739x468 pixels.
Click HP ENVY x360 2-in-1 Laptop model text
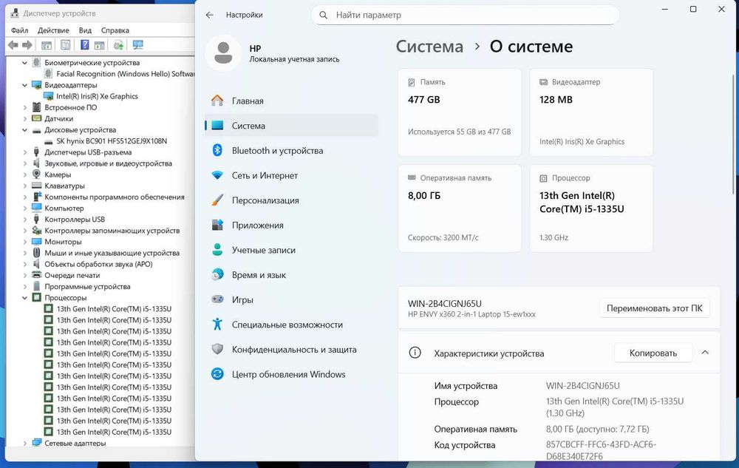click(471, 314)
